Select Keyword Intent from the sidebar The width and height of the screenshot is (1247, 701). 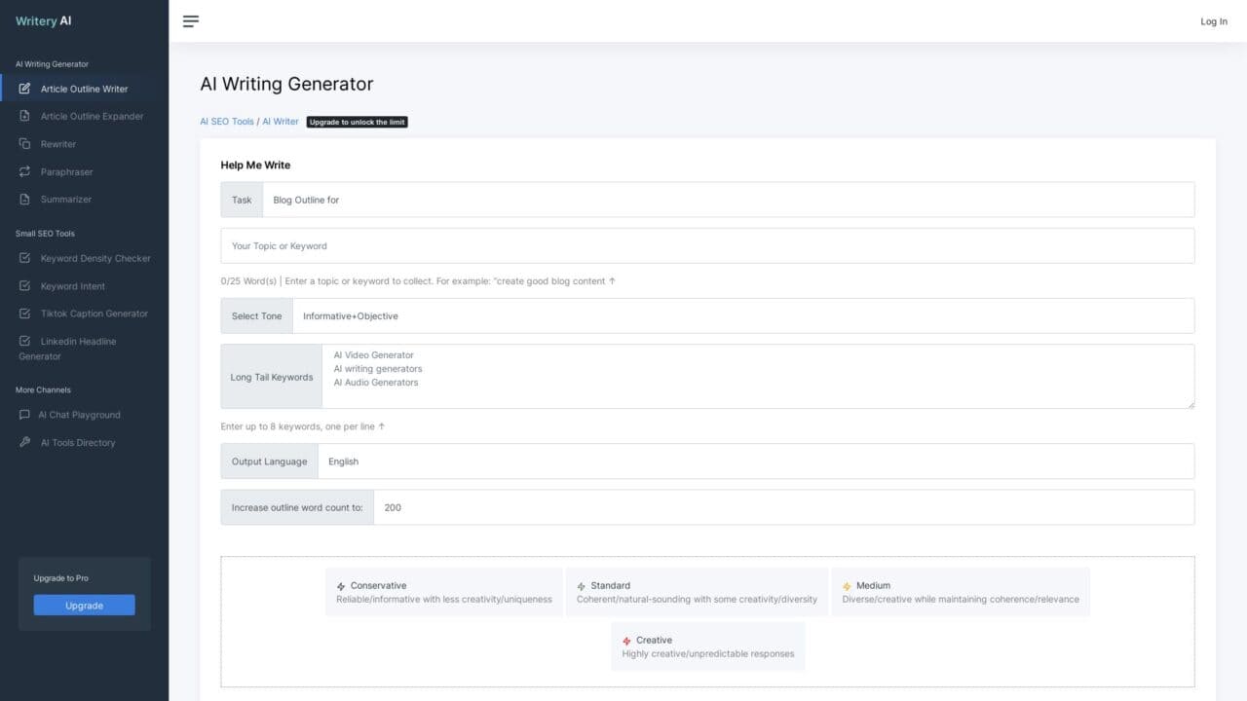tap(22, 285)
